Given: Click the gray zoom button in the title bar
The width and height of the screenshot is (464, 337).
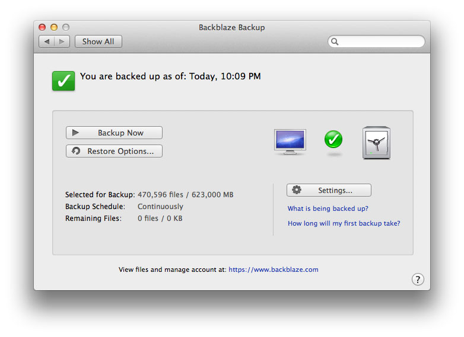Looking at the screenshot, I should (66, 27).
